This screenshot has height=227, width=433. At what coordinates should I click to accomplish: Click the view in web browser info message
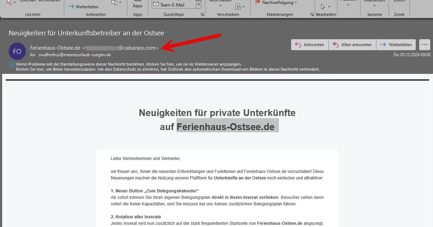[x=129, y=64]
